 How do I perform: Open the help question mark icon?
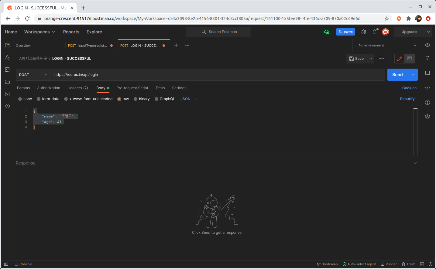coord(430,264)
